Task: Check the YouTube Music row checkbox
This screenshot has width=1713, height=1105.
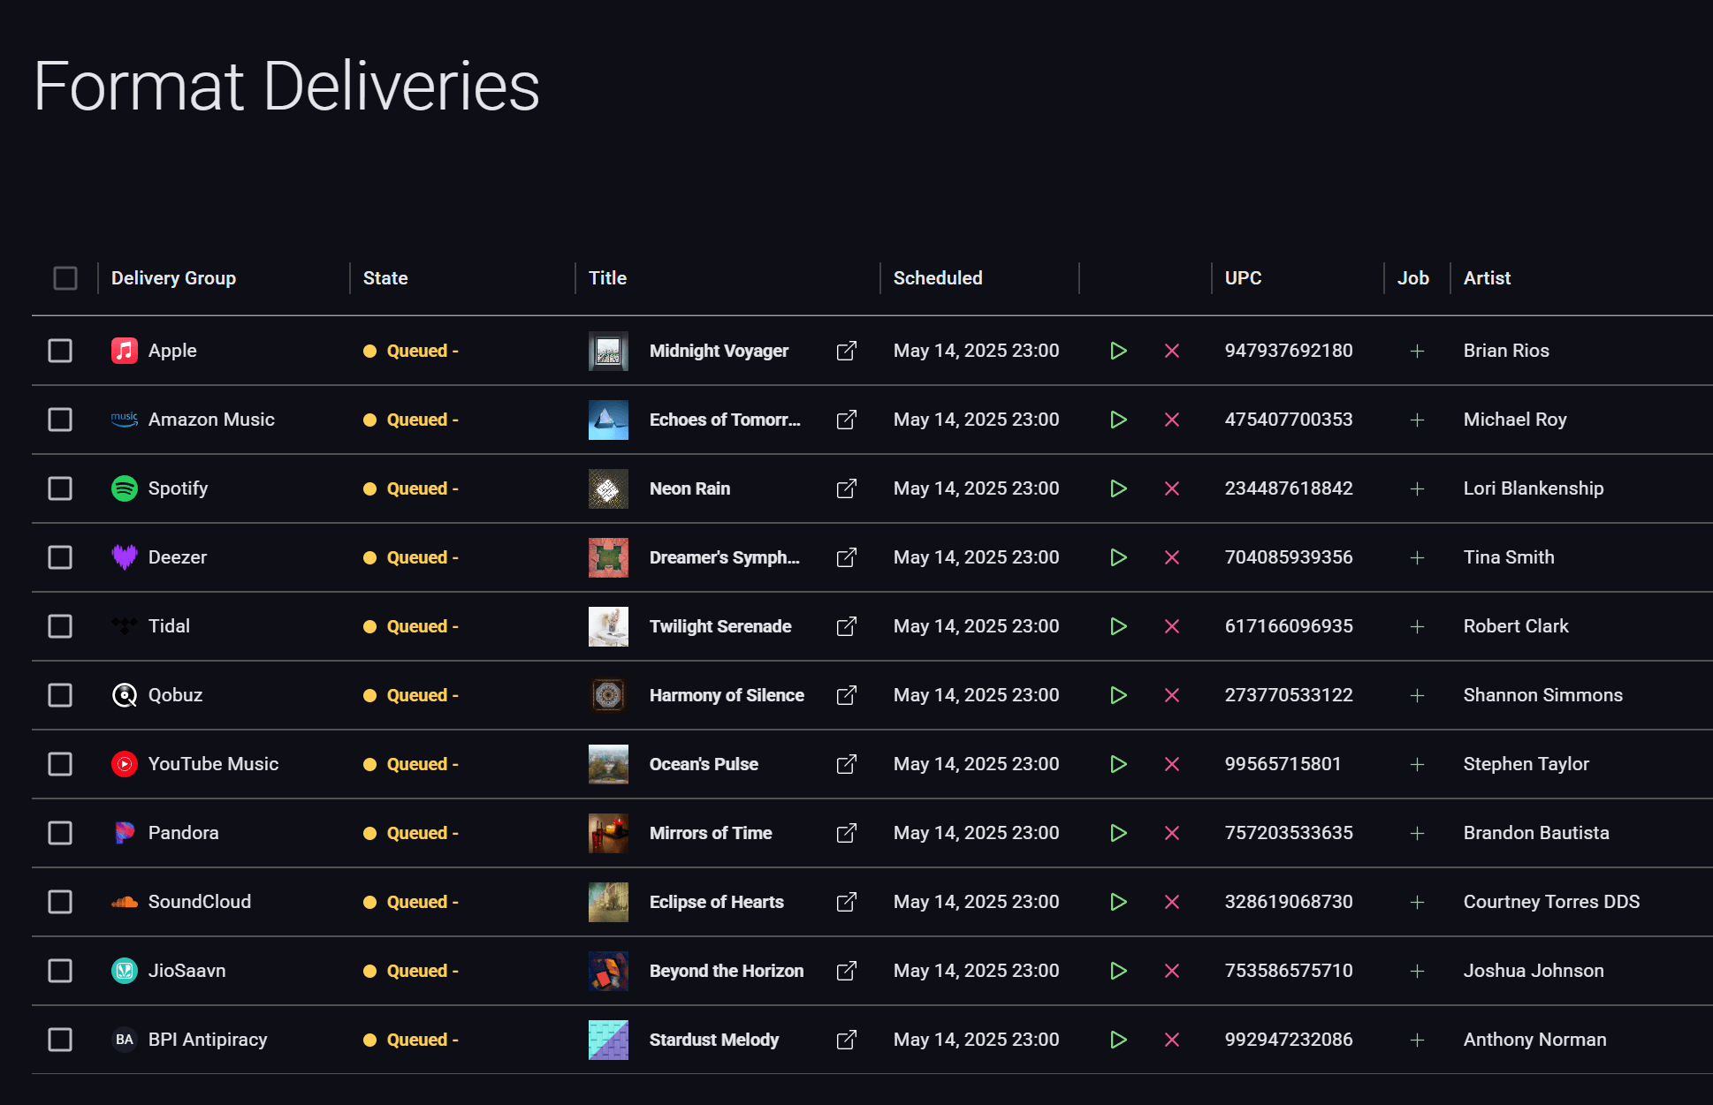Action: coord(60,764)
